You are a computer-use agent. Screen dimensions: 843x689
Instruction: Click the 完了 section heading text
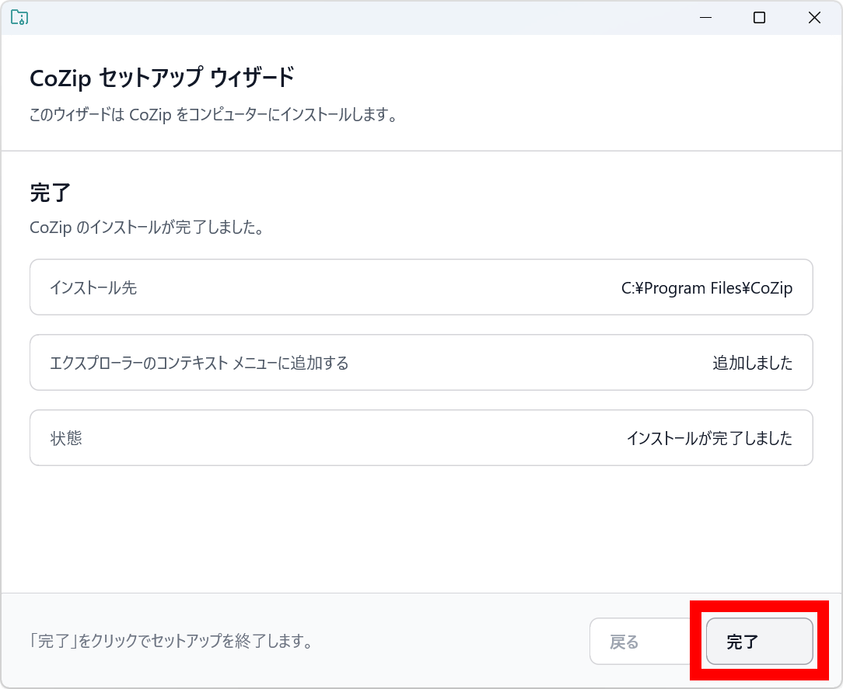[x=51, y=193]
